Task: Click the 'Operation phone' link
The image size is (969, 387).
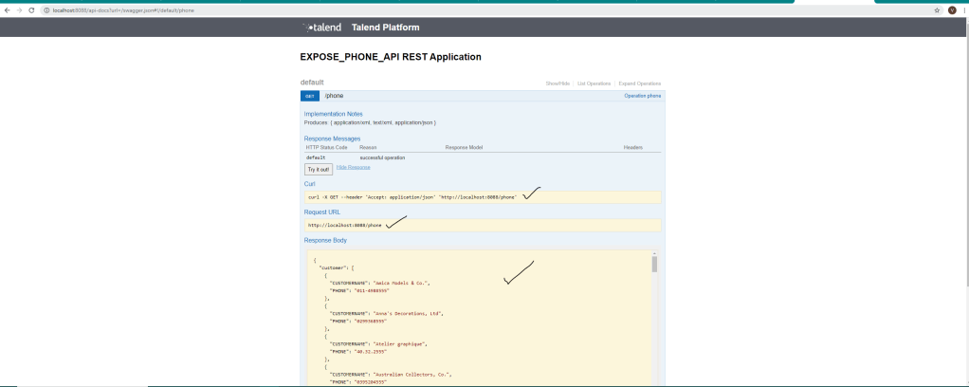Action: tap(642, 96)
